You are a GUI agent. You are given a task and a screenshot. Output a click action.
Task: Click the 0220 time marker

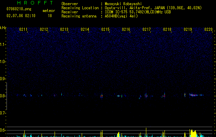tap(208, 29)
